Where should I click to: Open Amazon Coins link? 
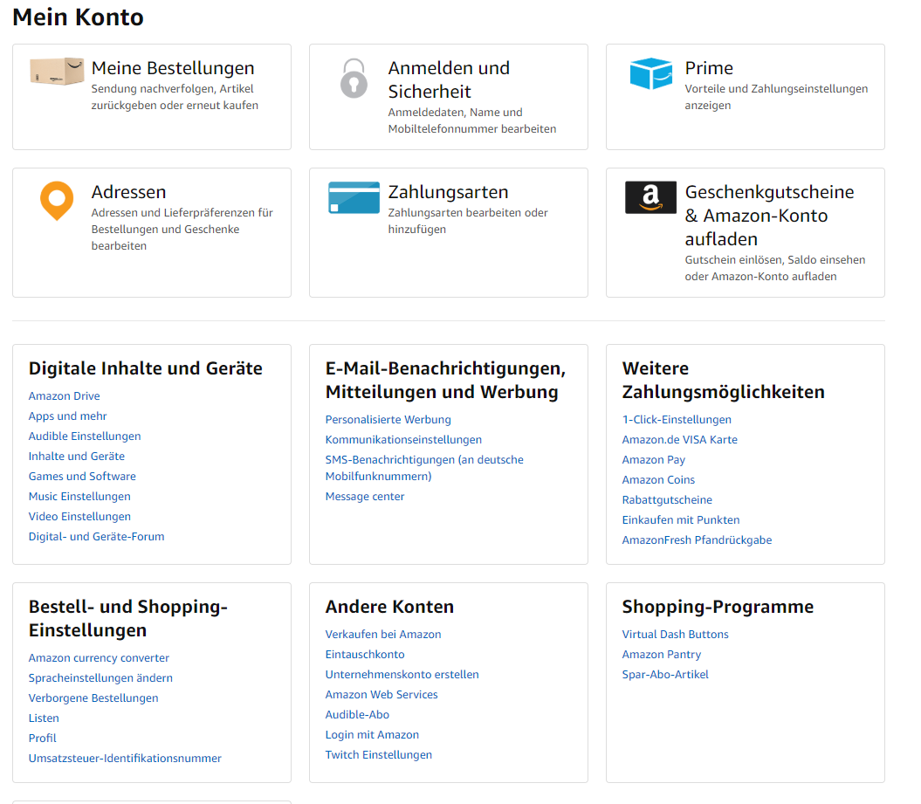click(x=658, y=480)
